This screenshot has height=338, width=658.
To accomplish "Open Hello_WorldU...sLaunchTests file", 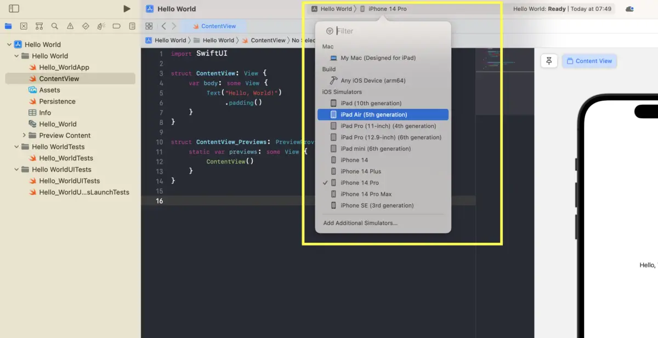I will [70, 192].
